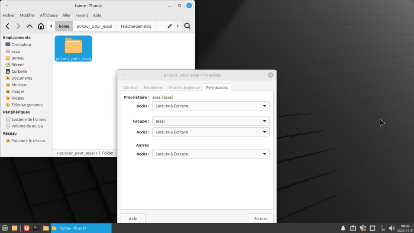Screen dimensions: 414x233
Task: Go to parent folder with the up arrow
Action: coord(29,26)
